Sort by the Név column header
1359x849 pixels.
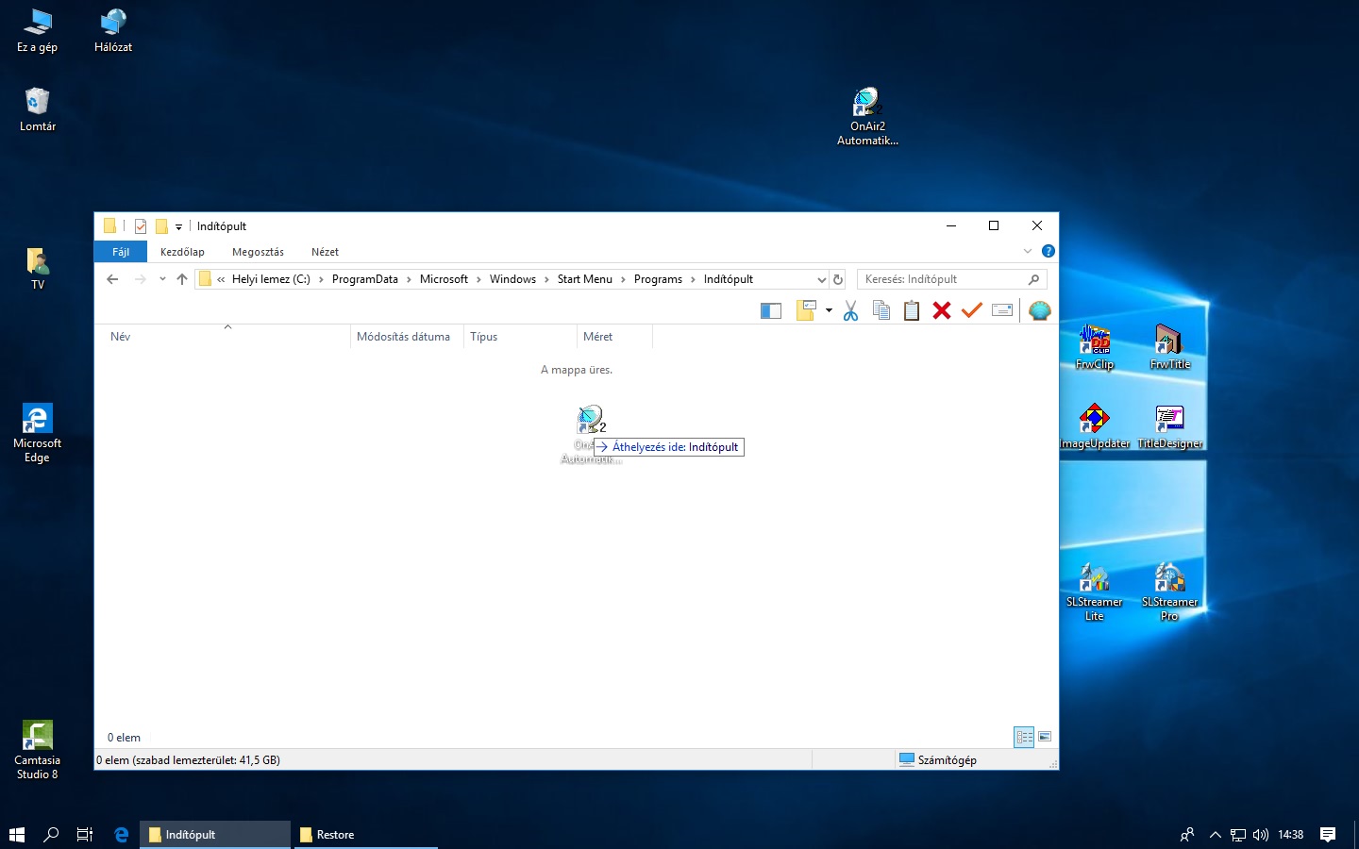coord(226,337)
